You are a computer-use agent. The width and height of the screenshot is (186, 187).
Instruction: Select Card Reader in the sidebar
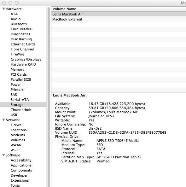pyautogui.click(x=21, y=29)
